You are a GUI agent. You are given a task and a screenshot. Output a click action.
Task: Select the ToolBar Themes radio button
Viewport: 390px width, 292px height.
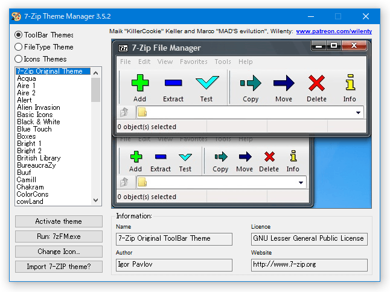(x=18, y=35)
